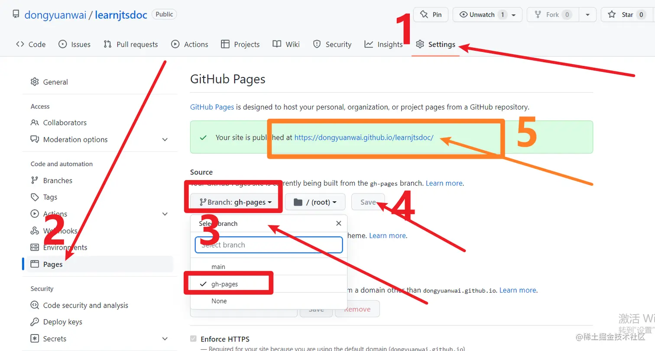
Task: Open the Unwatch dropdown caret
Action: point(514,15)
